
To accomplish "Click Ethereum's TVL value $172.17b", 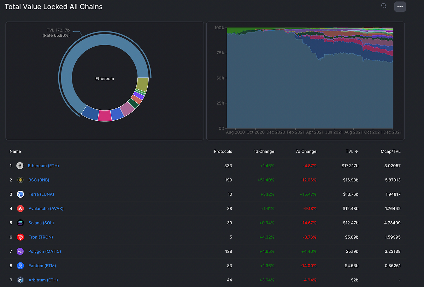I will (349, 166).
